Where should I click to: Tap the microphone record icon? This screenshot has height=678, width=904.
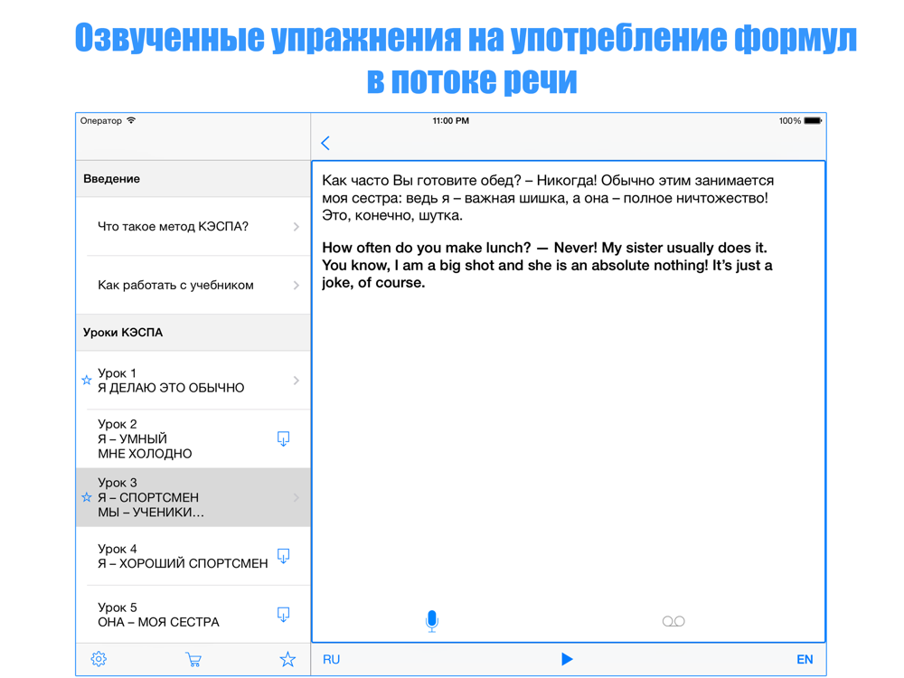(x=432, y=622)
